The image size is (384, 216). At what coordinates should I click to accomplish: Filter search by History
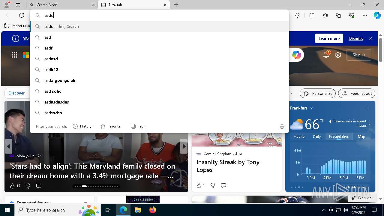coord(82,126)
